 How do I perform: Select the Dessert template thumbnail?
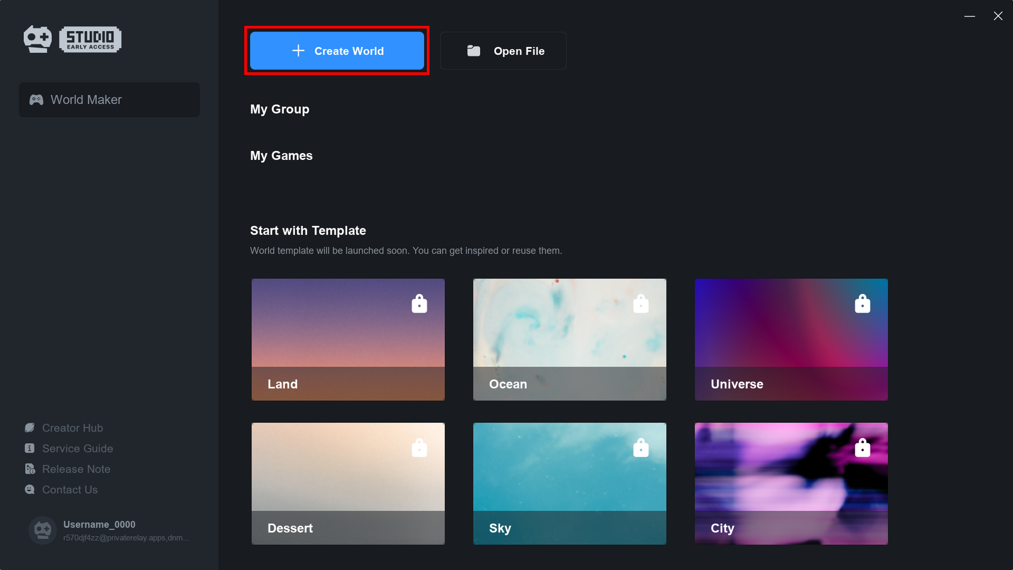click(348, 483)
